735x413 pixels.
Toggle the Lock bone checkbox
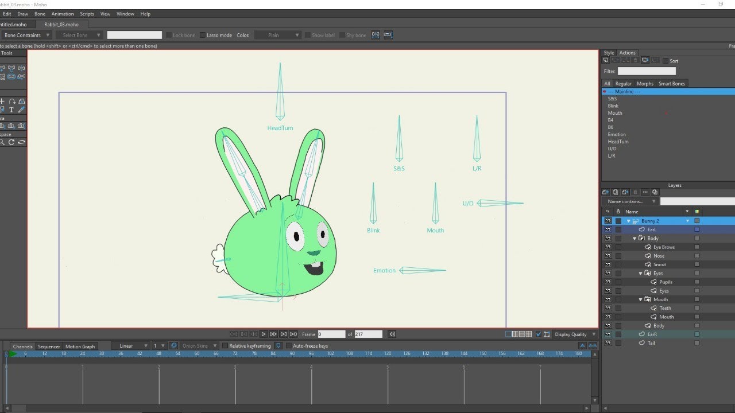tap(169, 35)
